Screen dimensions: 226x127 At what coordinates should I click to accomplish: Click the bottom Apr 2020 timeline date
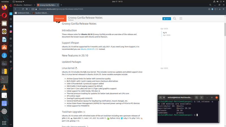click(x=164, y=68)
